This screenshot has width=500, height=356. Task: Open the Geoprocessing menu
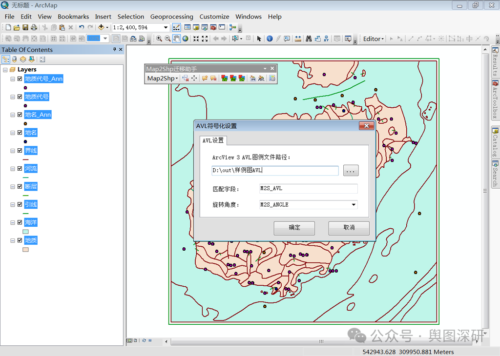click(x=171, y=17)
